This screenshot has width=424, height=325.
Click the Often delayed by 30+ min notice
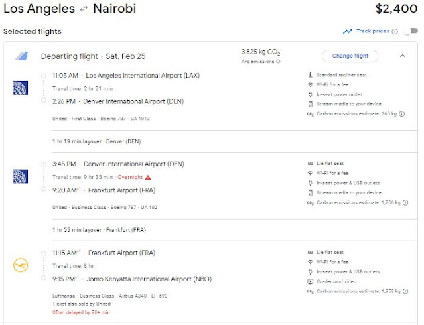coord(80,312)
